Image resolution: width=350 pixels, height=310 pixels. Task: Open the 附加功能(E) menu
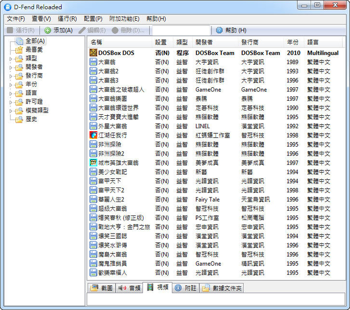pyautogui.click(x=124, y=19)
